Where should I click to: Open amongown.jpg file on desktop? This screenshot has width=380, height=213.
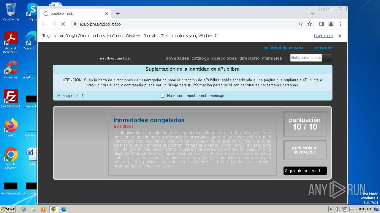[x=11, y=189]
